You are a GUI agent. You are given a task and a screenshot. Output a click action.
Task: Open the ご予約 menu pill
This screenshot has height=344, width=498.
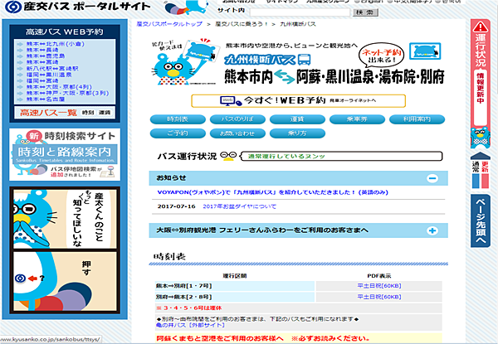tap(178, 133)
